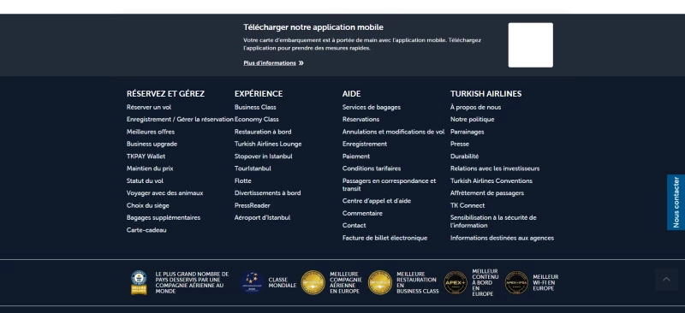
Task: Open À propos de nous link
Action: [x=476, y=107]
